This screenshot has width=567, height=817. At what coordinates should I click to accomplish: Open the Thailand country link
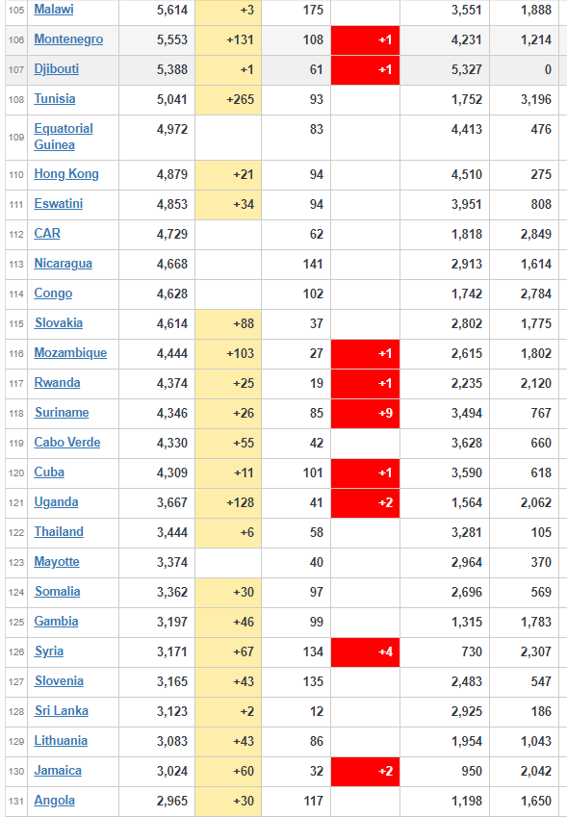59,532
